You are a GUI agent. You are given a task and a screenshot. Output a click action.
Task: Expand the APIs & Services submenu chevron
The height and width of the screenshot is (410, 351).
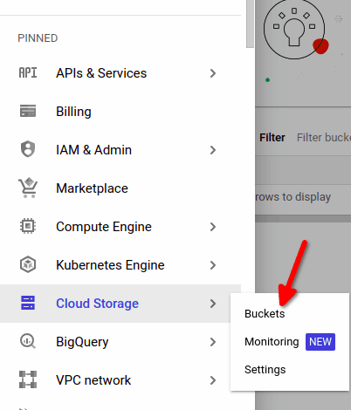coord(213,73)
